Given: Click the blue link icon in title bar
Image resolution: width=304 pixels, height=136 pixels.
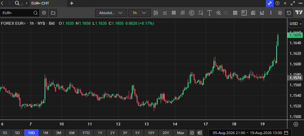Looking at the screenshot, I should coord(270,3).
